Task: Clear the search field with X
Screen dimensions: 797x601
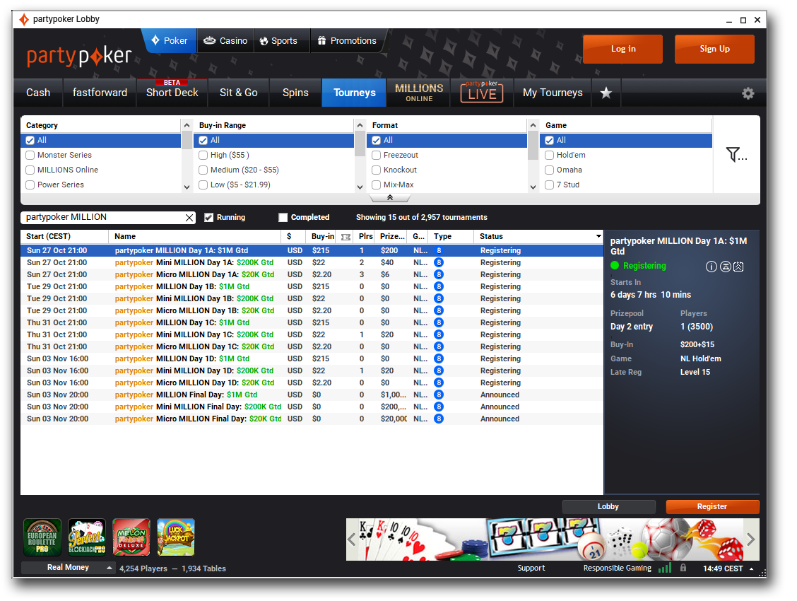Action: 189,218
